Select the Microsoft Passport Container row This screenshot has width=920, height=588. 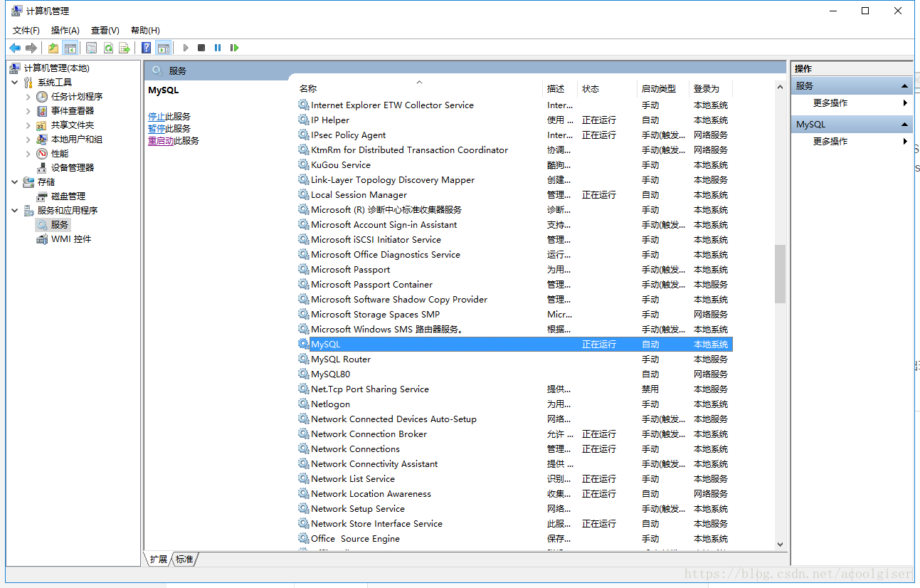[514, 284]
